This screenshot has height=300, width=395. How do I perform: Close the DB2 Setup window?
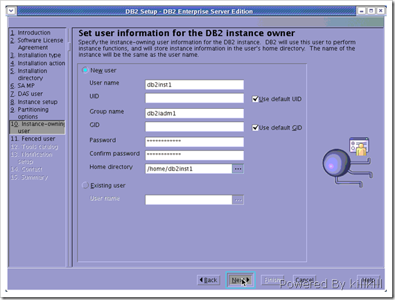(380, 11)
